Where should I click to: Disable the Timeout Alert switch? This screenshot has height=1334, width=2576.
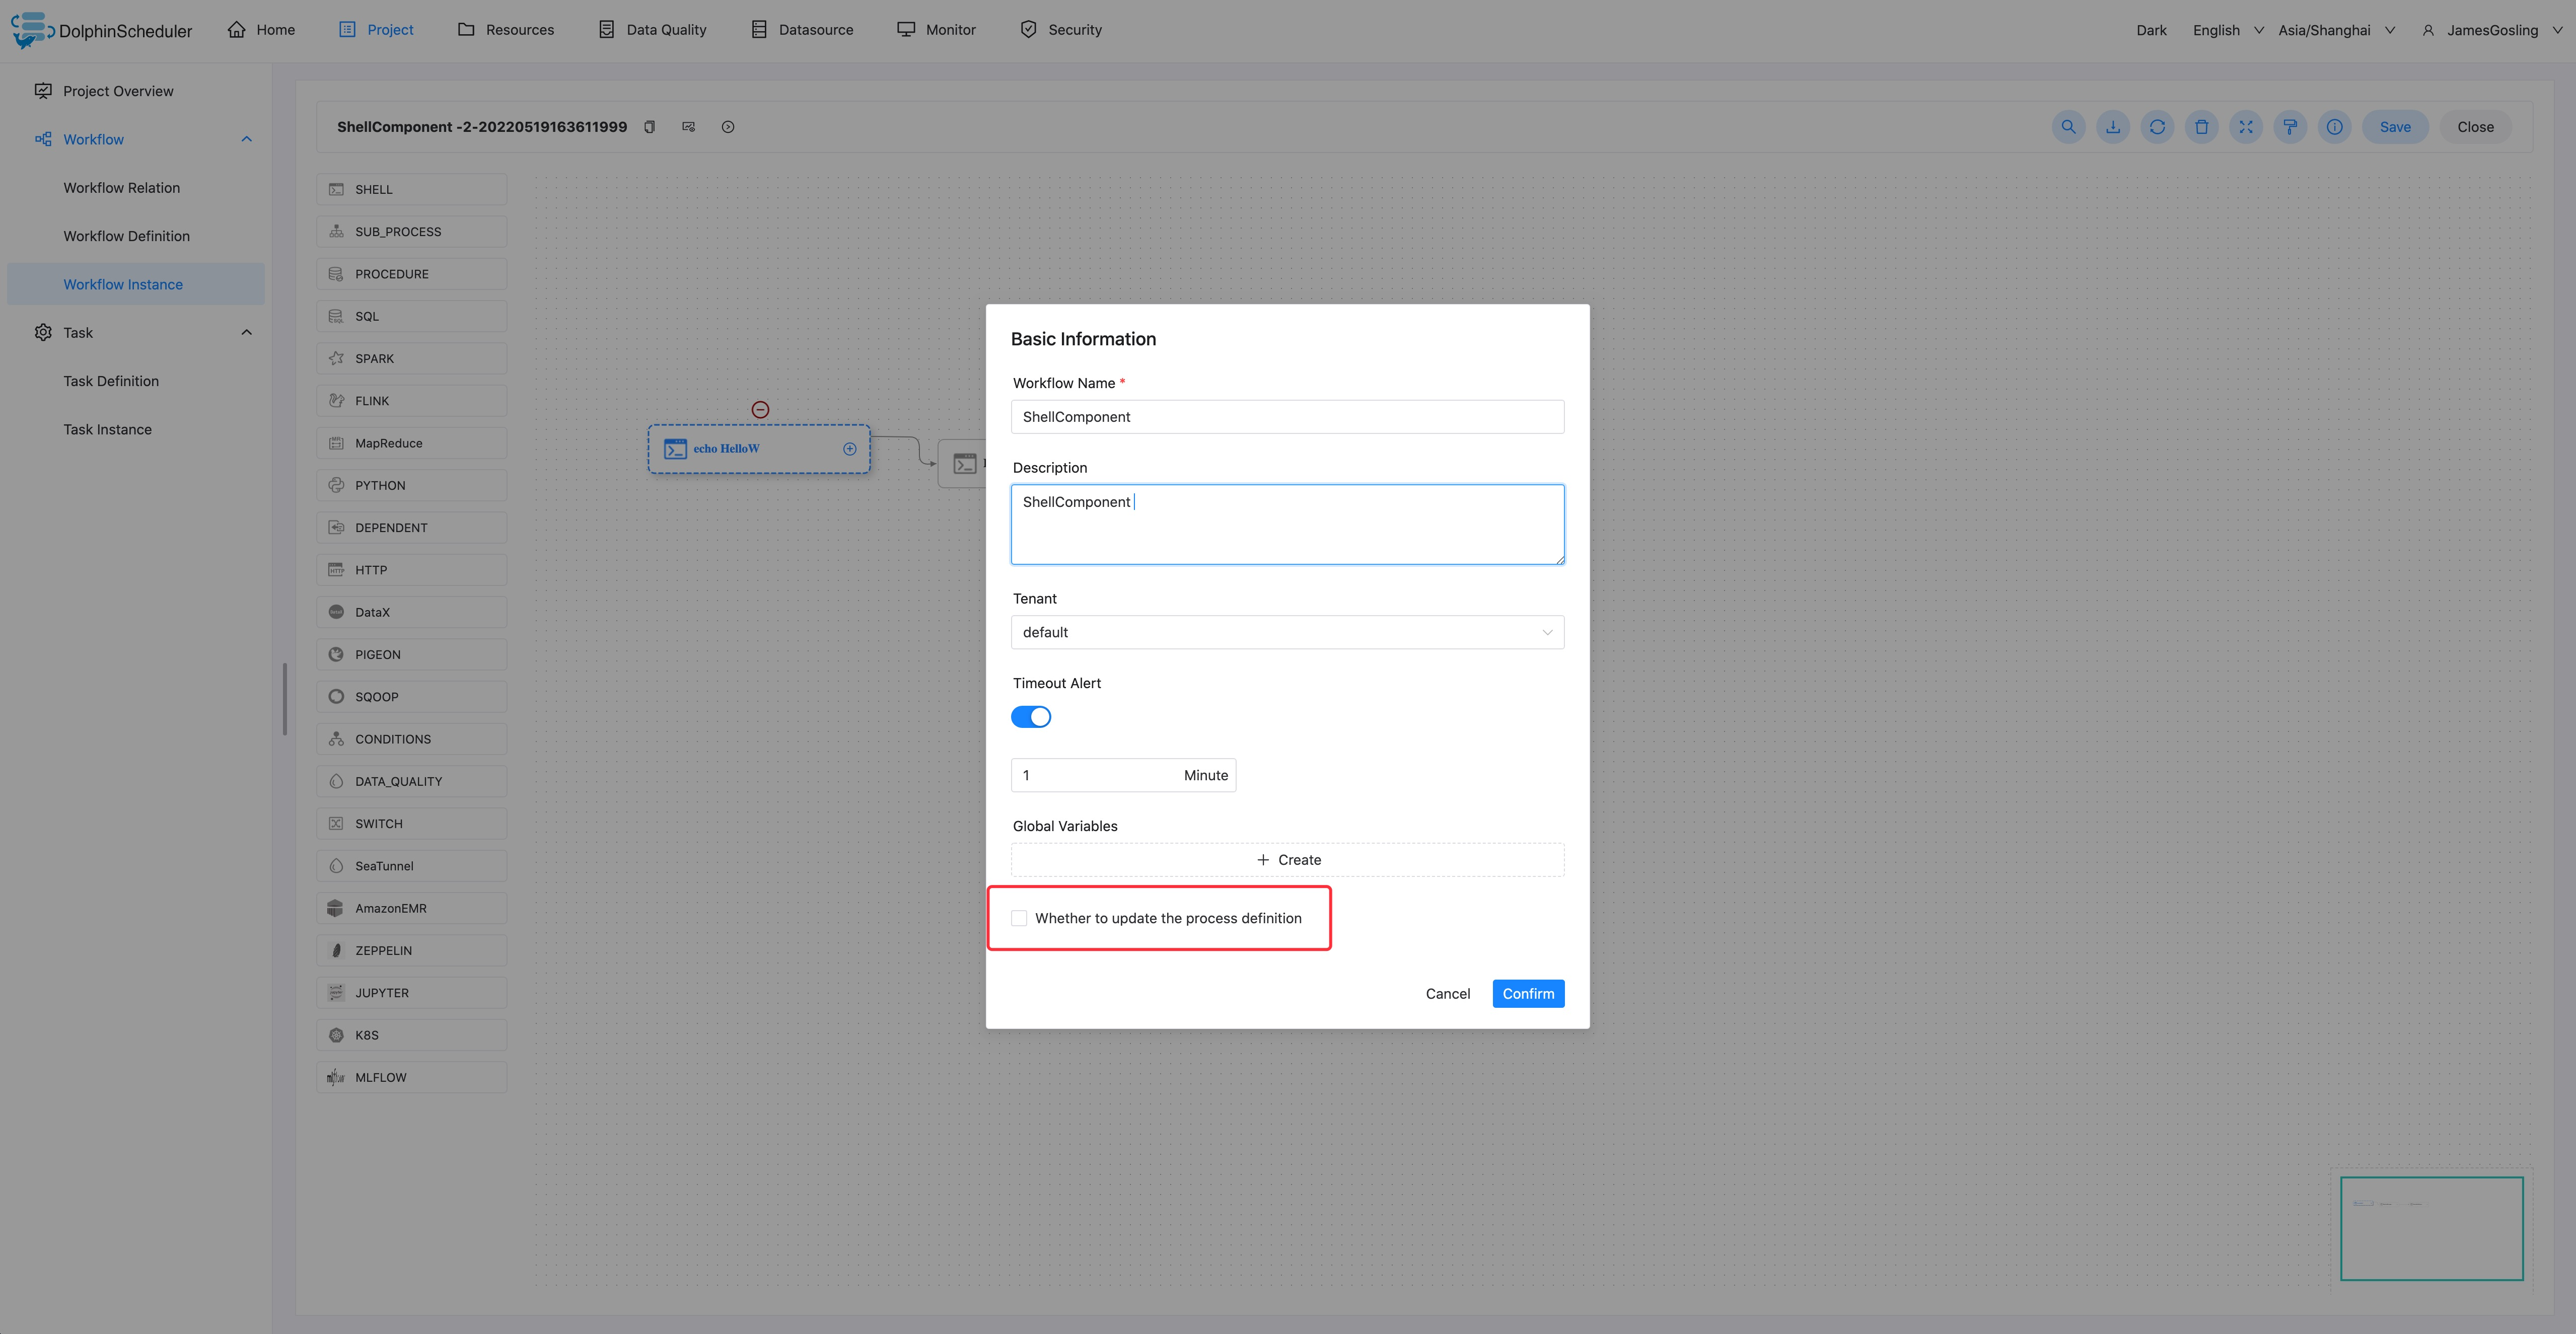point(1030,717)
